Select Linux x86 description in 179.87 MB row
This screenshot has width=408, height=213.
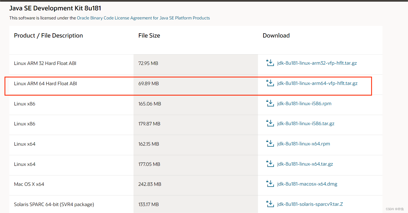tap(25, 124)
